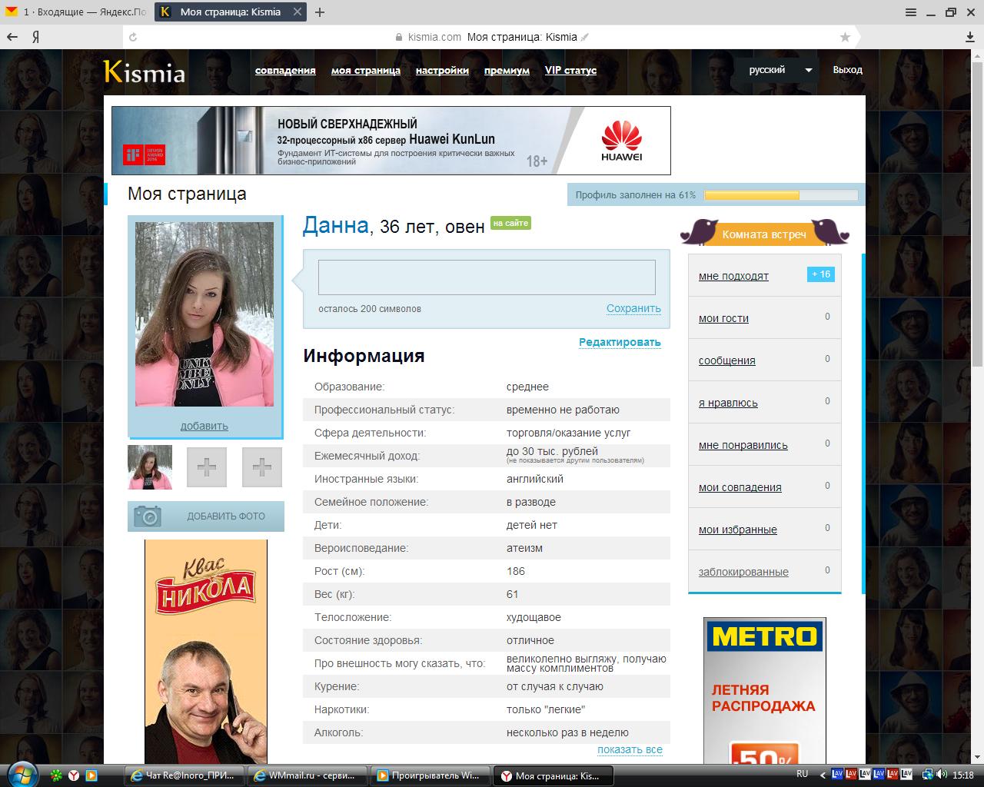Screen dimensions: 984x787
Task: Open the browser downloads icon
Action: [970, 37]
